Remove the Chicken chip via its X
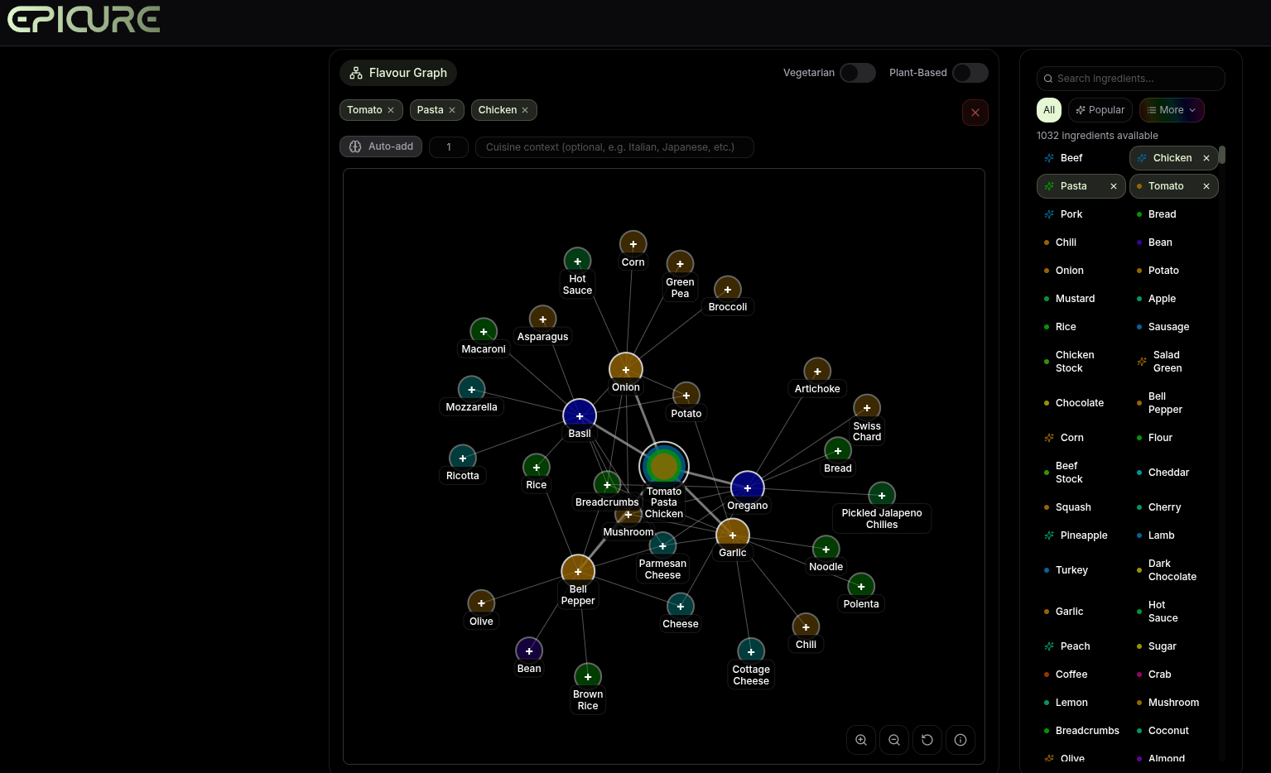This screenshot has height=773, width=1271. point(525,110)
